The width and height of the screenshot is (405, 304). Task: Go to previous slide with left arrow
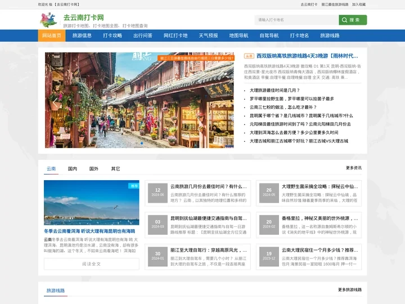tap(55, 102)
